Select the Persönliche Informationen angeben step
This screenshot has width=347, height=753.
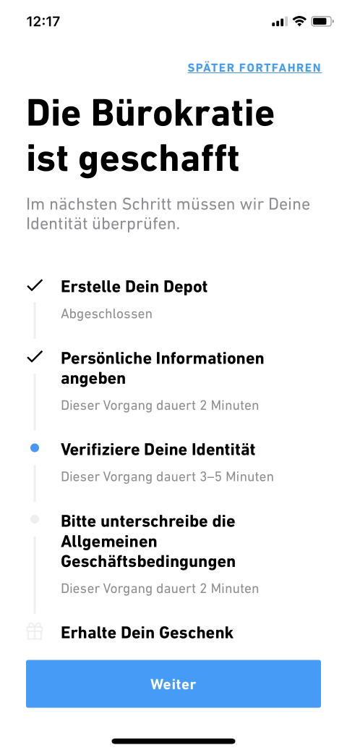(x=163, y=369)
